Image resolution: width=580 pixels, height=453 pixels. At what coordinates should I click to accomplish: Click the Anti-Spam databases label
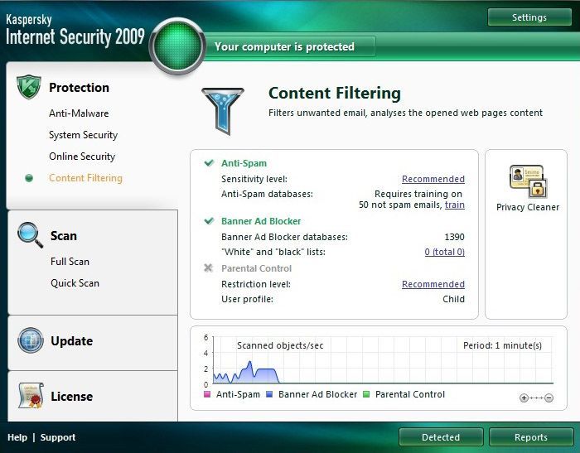pyautogui.click(x=267, y=194)
